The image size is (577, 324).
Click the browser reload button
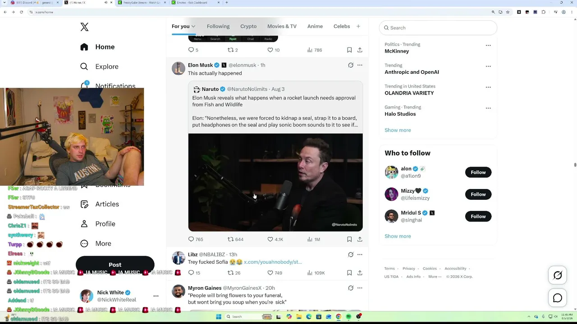(x=21, y=12)
